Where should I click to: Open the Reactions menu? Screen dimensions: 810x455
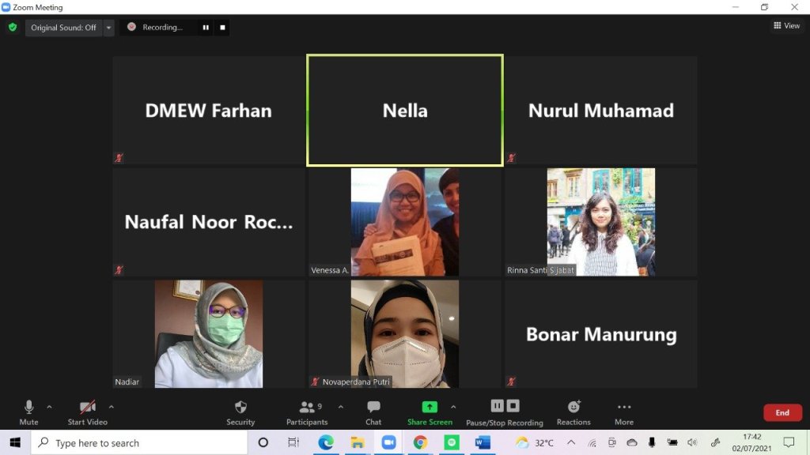[x=573, y=408]
